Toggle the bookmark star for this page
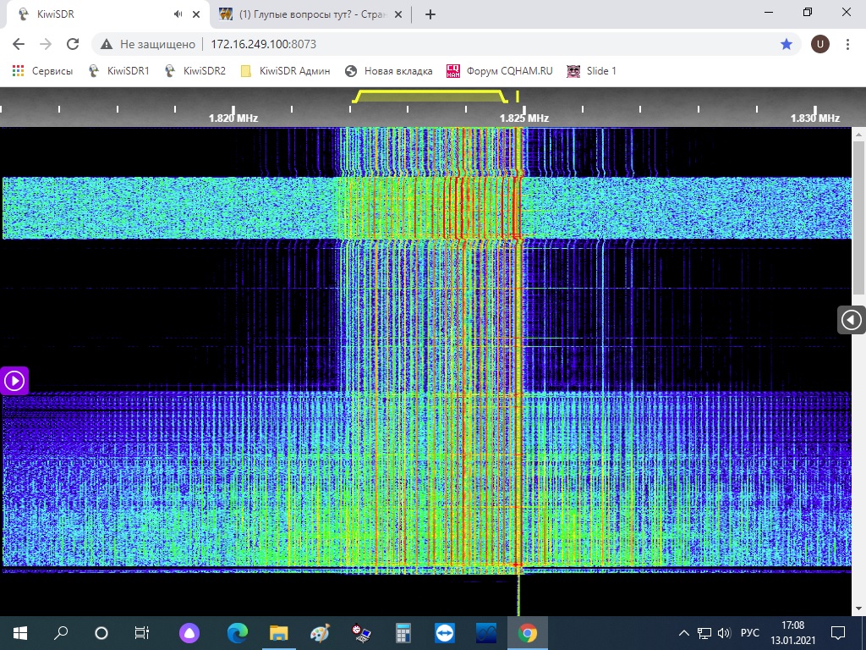866x650 pixels. click(787, 44)
